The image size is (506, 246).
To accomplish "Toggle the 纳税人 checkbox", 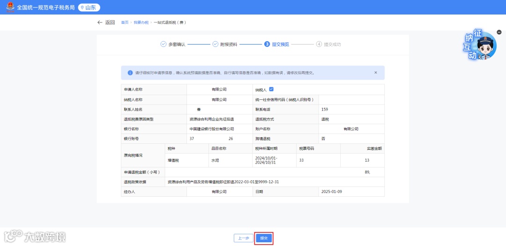I will [271, 89].
